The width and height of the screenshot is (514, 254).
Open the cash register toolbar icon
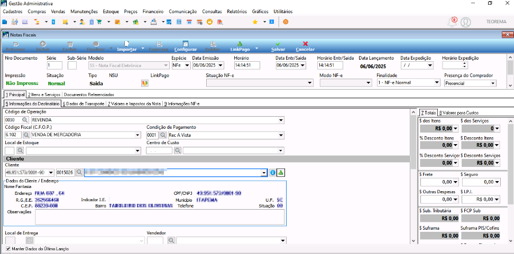coord(153,22)
